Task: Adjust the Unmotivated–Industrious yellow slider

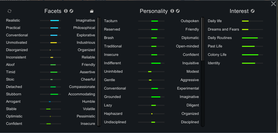Action: pyautogui.click(x=50, y=43)
